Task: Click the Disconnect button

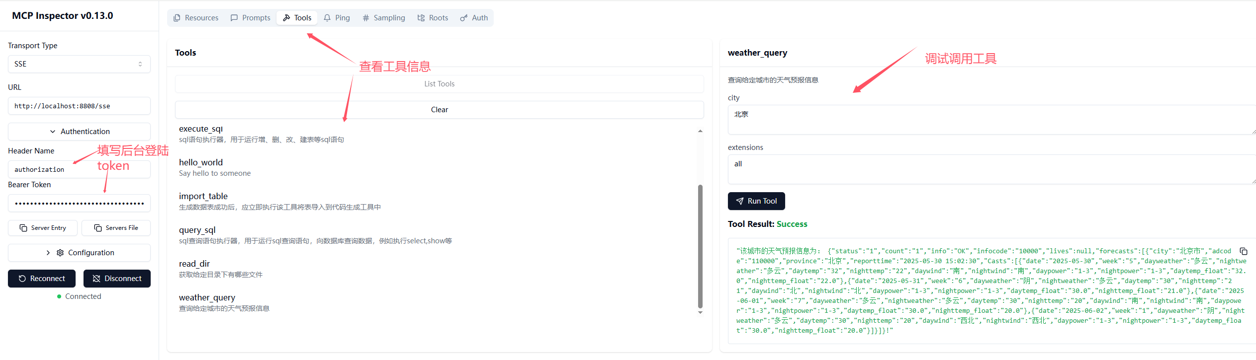Action: pyautogui.click(x=117, y=279)
